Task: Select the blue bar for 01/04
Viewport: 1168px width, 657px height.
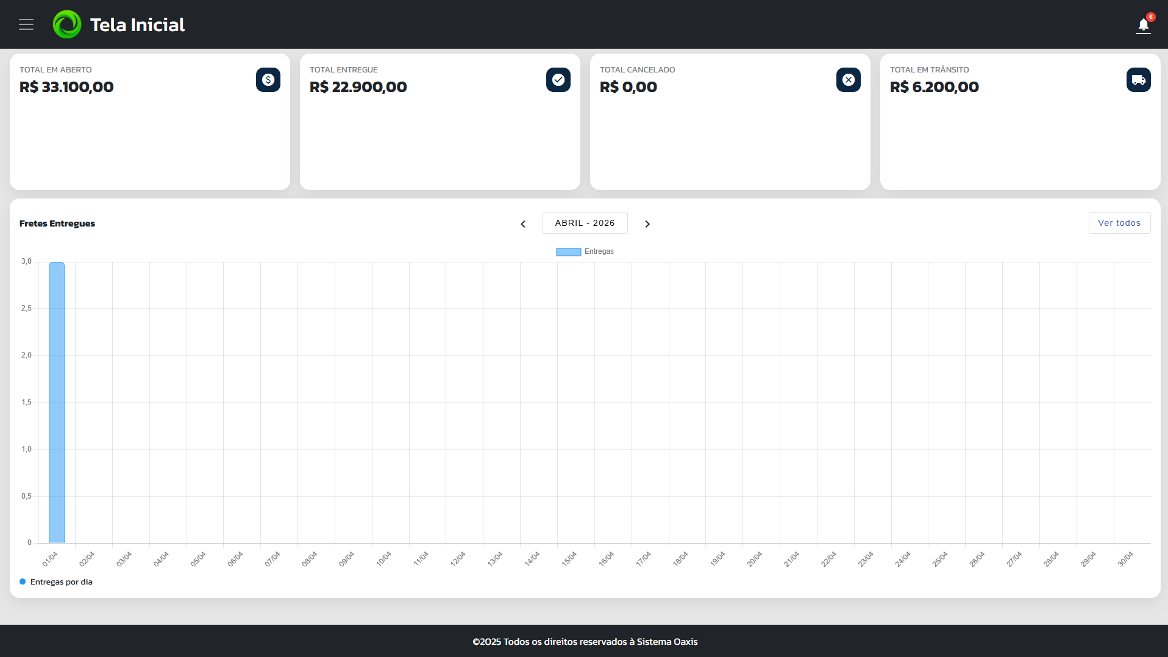Action: 56,402
